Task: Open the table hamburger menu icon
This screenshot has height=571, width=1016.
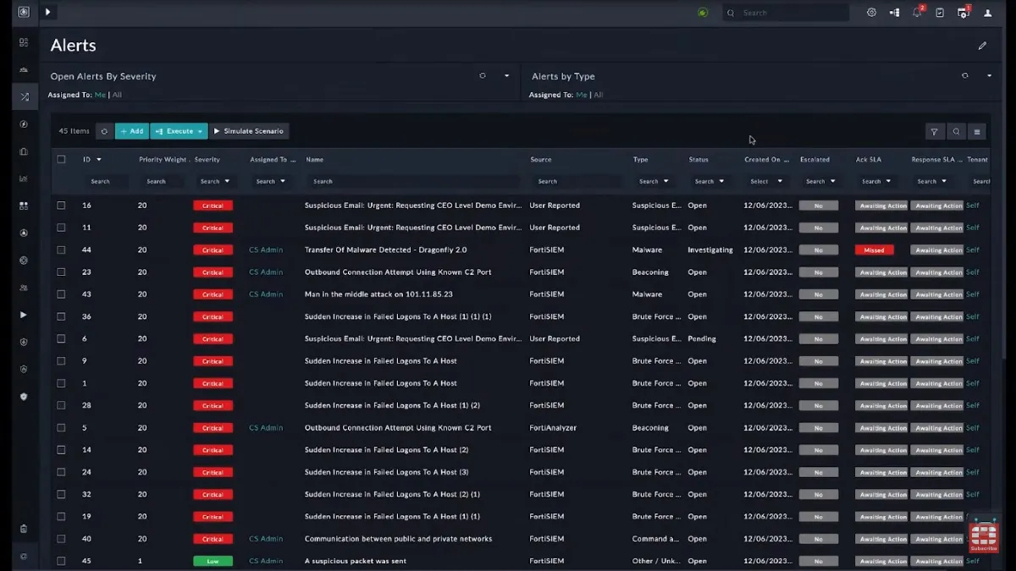Action: (977, 131)
